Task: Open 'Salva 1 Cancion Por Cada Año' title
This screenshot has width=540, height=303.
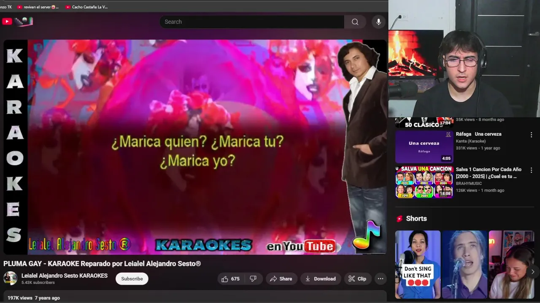Action: (489, 173)
